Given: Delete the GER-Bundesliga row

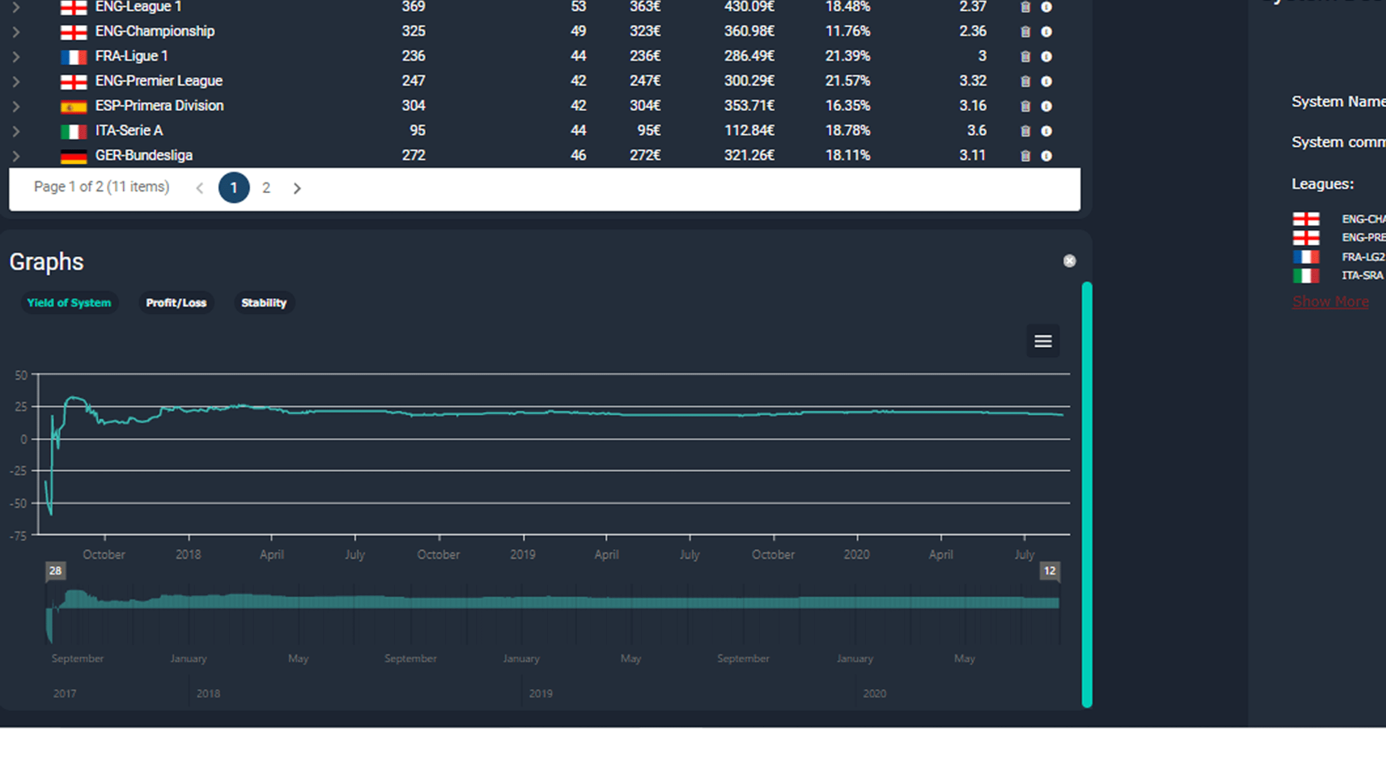Looking at the screenshot, I should [1025, 155].
